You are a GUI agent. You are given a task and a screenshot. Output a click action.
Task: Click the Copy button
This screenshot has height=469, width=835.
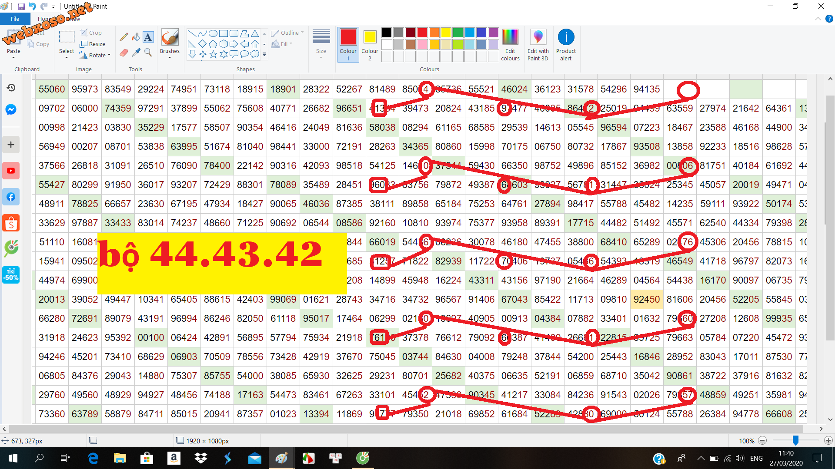38,44
